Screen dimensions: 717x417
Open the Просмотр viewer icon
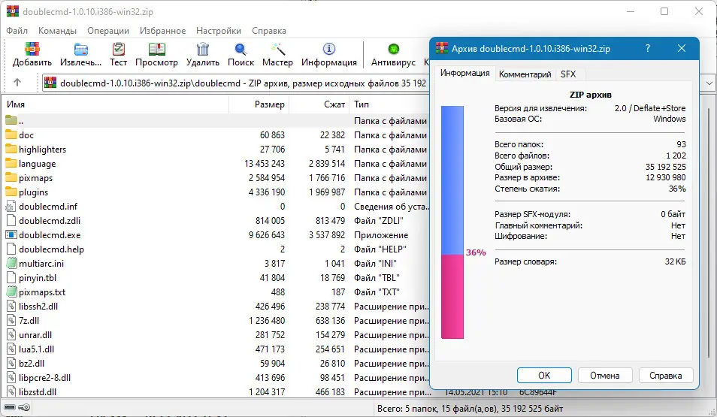point(156,49)
